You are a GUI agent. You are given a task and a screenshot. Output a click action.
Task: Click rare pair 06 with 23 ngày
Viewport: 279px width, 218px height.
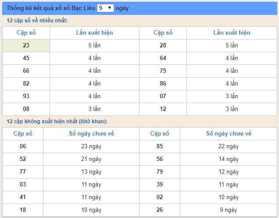(x=23, y=147)
